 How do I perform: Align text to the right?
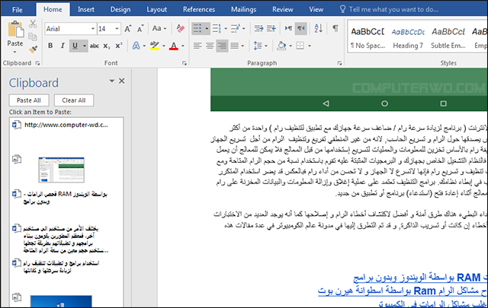pyautogui.click(x=222, y=46)
